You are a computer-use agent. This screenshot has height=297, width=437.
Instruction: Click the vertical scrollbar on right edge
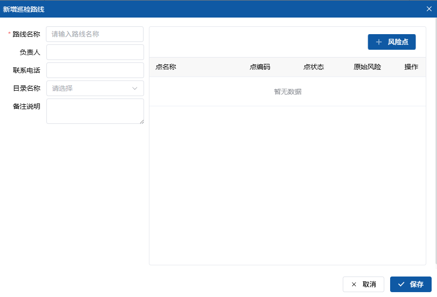pyautogui.click(x=436, y=146)
